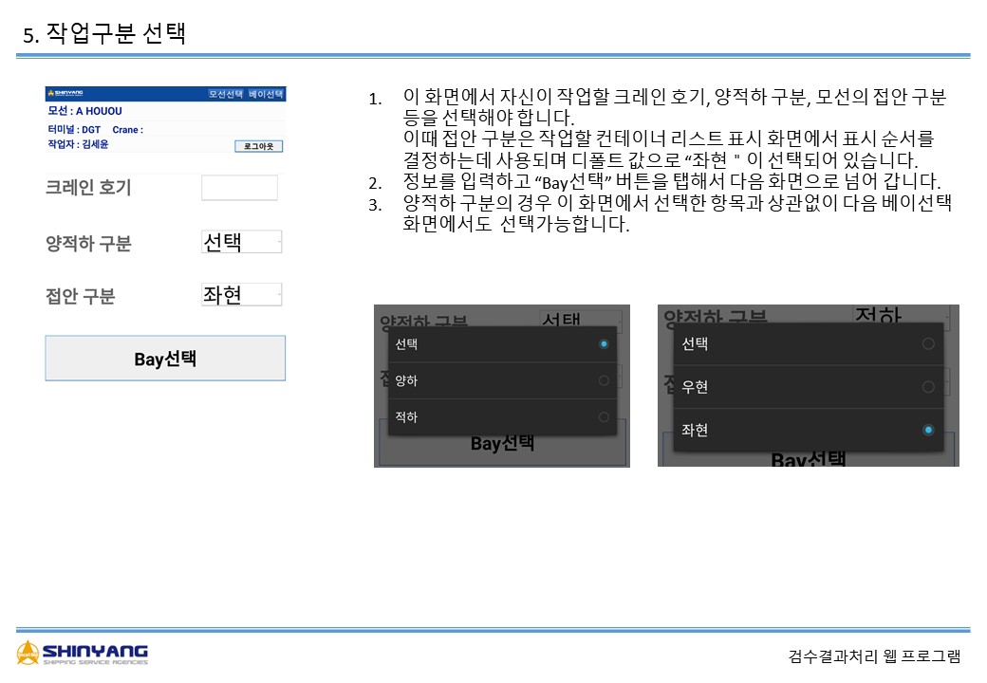Click the 터미널 : DGT text
This screenshot has width=987, height=683.
pos(74,130)
